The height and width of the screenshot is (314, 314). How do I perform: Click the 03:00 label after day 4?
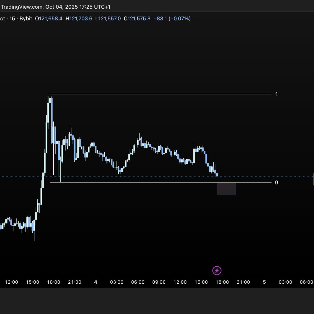(x=117, y=282)
